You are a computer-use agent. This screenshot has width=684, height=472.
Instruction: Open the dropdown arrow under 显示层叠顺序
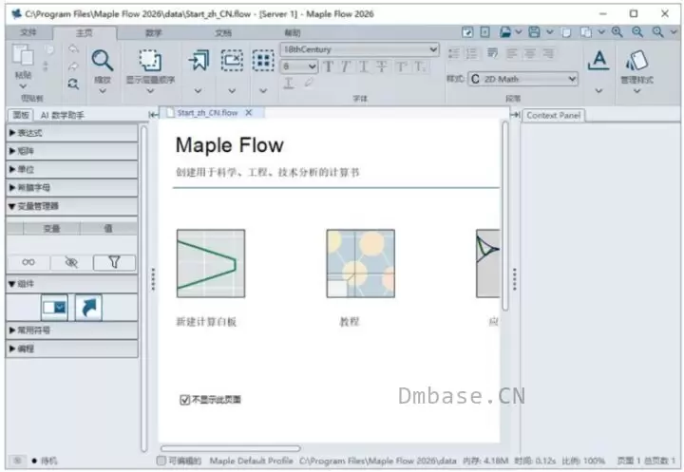(x=150, y=91)
